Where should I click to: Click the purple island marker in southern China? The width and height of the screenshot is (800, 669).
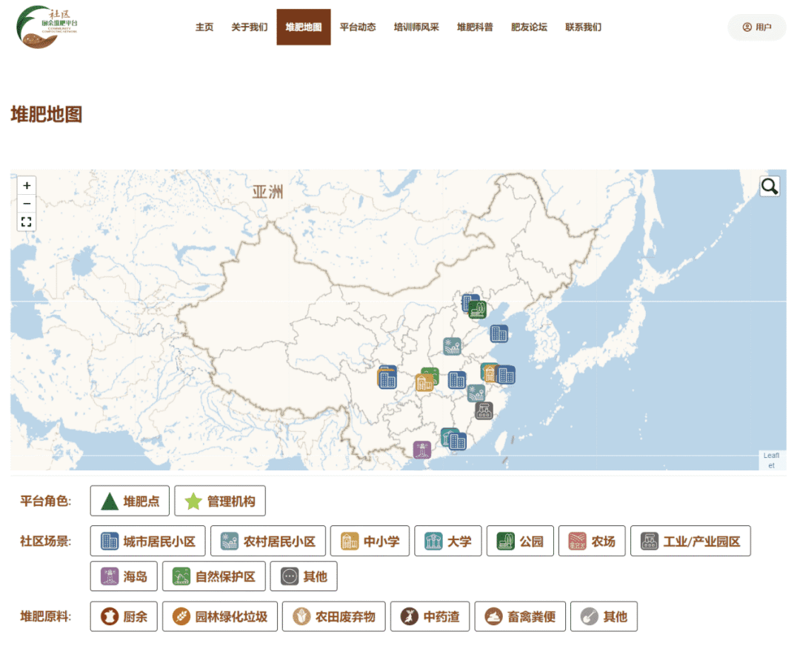(422, 448)
